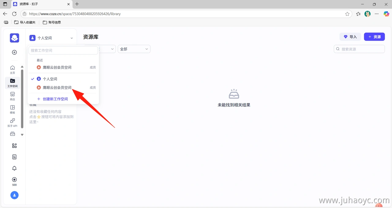
Task: Click the inbox tray icon below 扣子 API
Action: coord(13,134)
